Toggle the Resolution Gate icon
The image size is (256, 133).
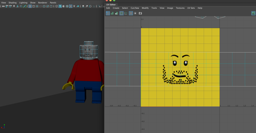pyautogui.click(x=37, y=6)
